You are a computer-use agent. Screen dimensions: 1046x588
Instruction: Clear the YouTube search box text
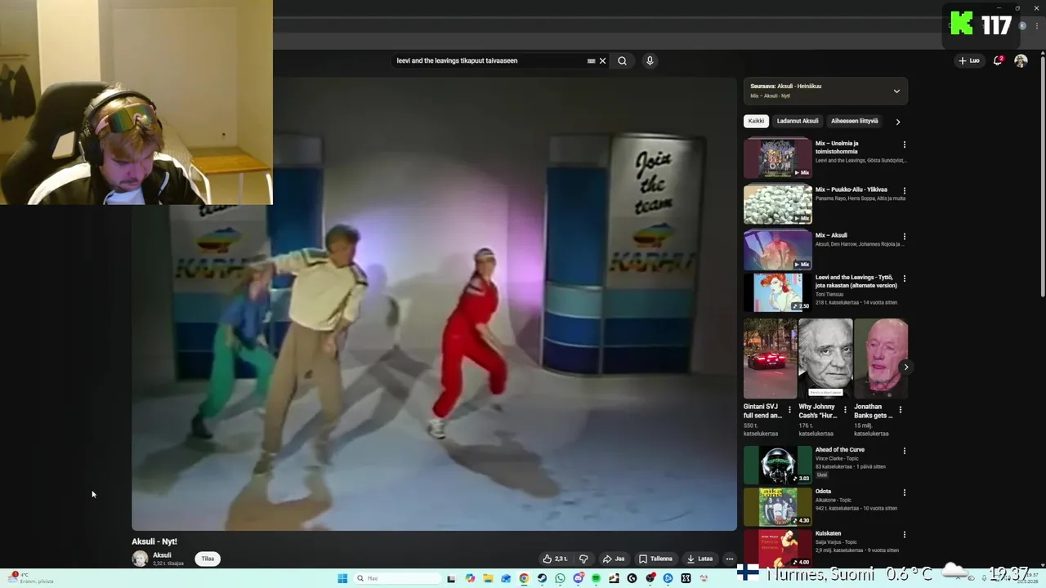pyautogui.click(x=603, y=60)
